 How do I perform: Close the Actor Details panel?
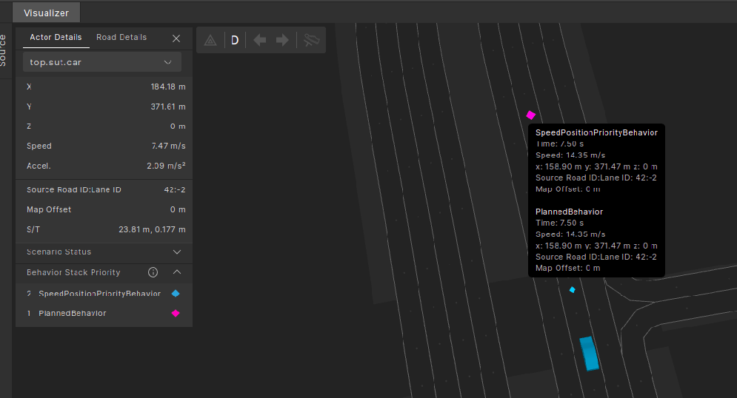click(176, 38)
